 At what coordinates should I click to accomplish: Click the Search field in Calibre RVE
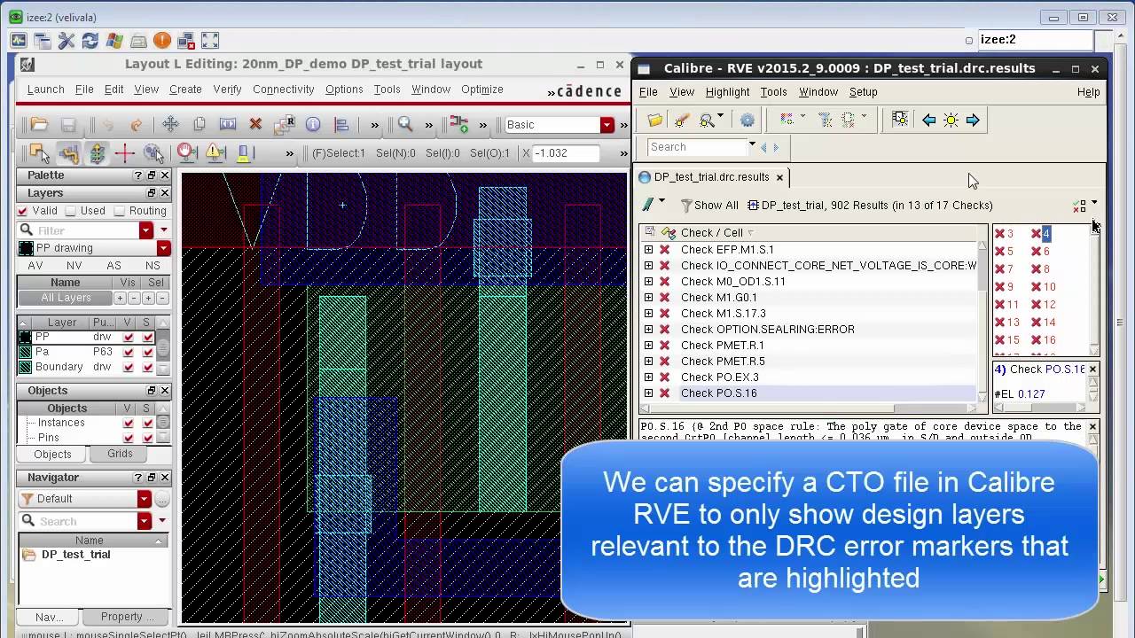point(696,147)
